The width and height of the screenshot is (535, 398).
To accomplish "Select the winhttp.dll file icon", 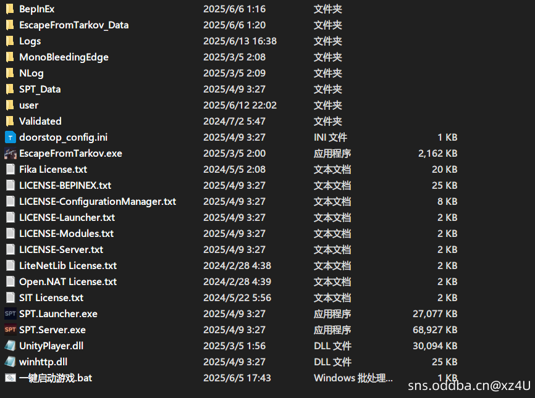I will (x=11, y=362).
